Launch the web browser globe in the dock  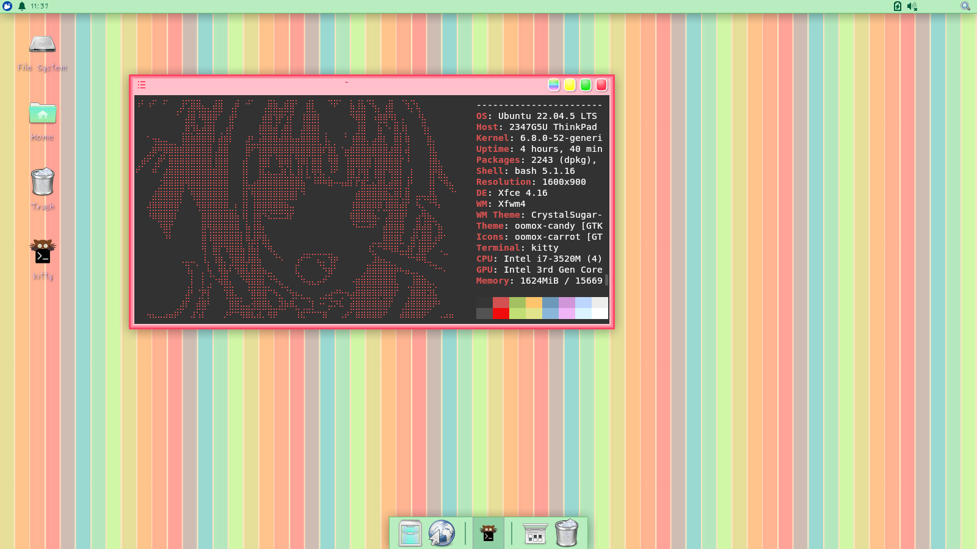pyautogui.click(x=441, y=533)
